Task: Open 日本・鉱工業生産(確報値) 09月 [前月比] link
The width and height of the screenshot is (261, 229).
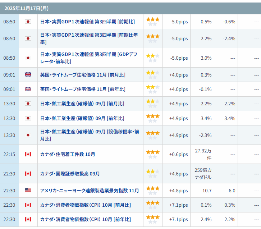Action: click(x=82, y=104)
